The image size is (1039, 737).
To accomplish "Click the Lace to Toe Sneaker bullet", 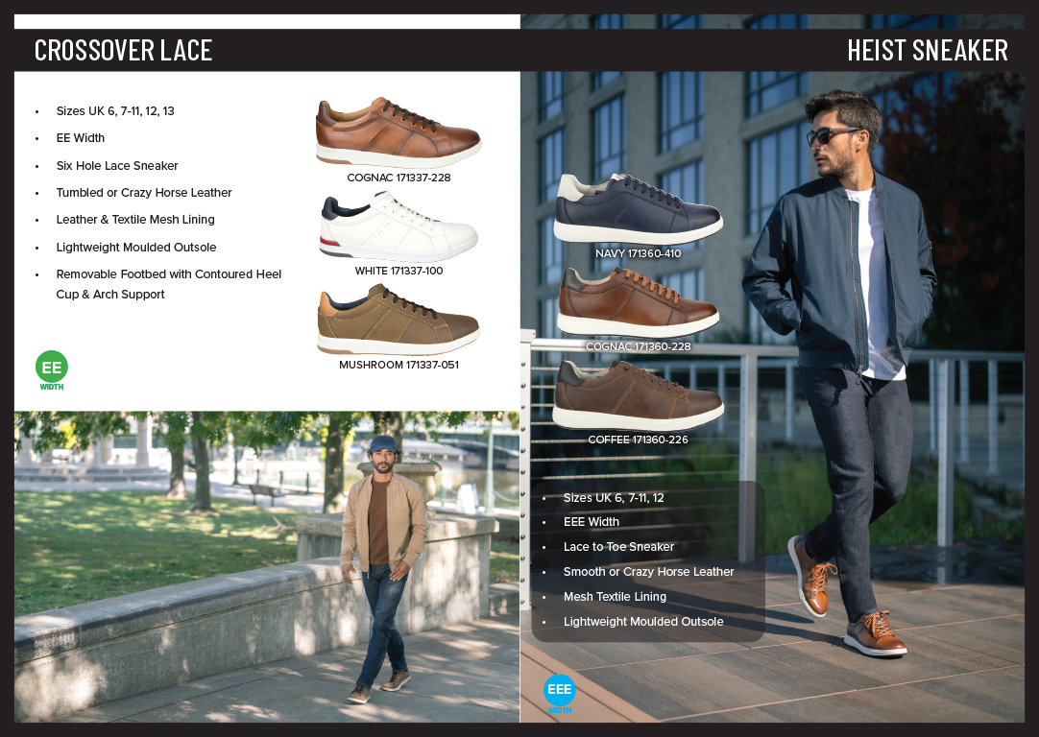I will tap(618, 547).
